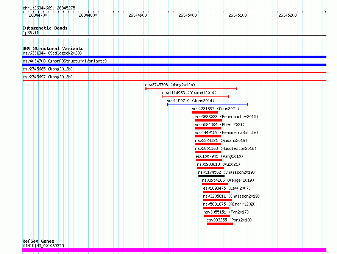Select nsv3954266 (Wenger2019) label
The width and height of the screenshot is (337, 254).
228,180
